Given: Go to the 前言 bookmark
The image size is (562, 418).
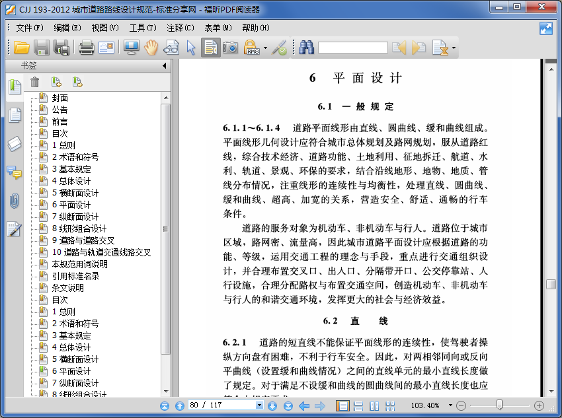Looking at the screenshot, I should pyautogui.click(x=60, y=122).
